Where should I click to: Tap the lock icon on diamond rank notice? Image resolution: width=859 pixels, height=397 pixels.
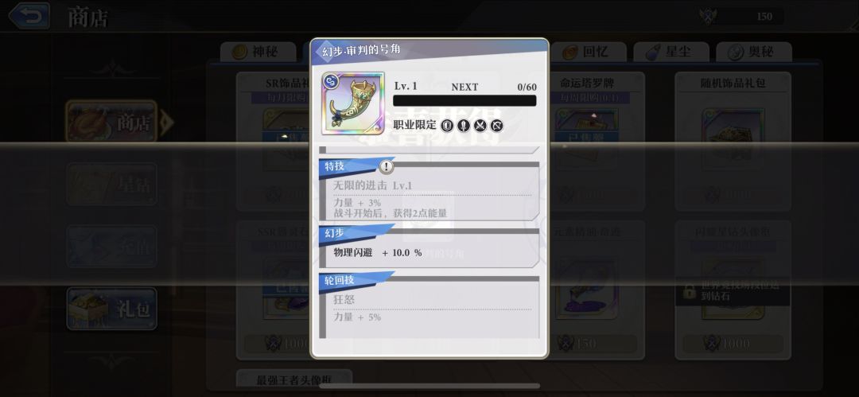(x=689, y=291)
